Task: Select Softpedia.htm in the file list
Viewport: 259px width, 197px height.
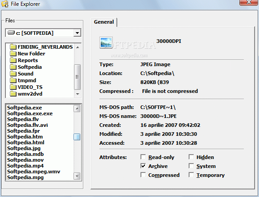Action: click(25, 137)
